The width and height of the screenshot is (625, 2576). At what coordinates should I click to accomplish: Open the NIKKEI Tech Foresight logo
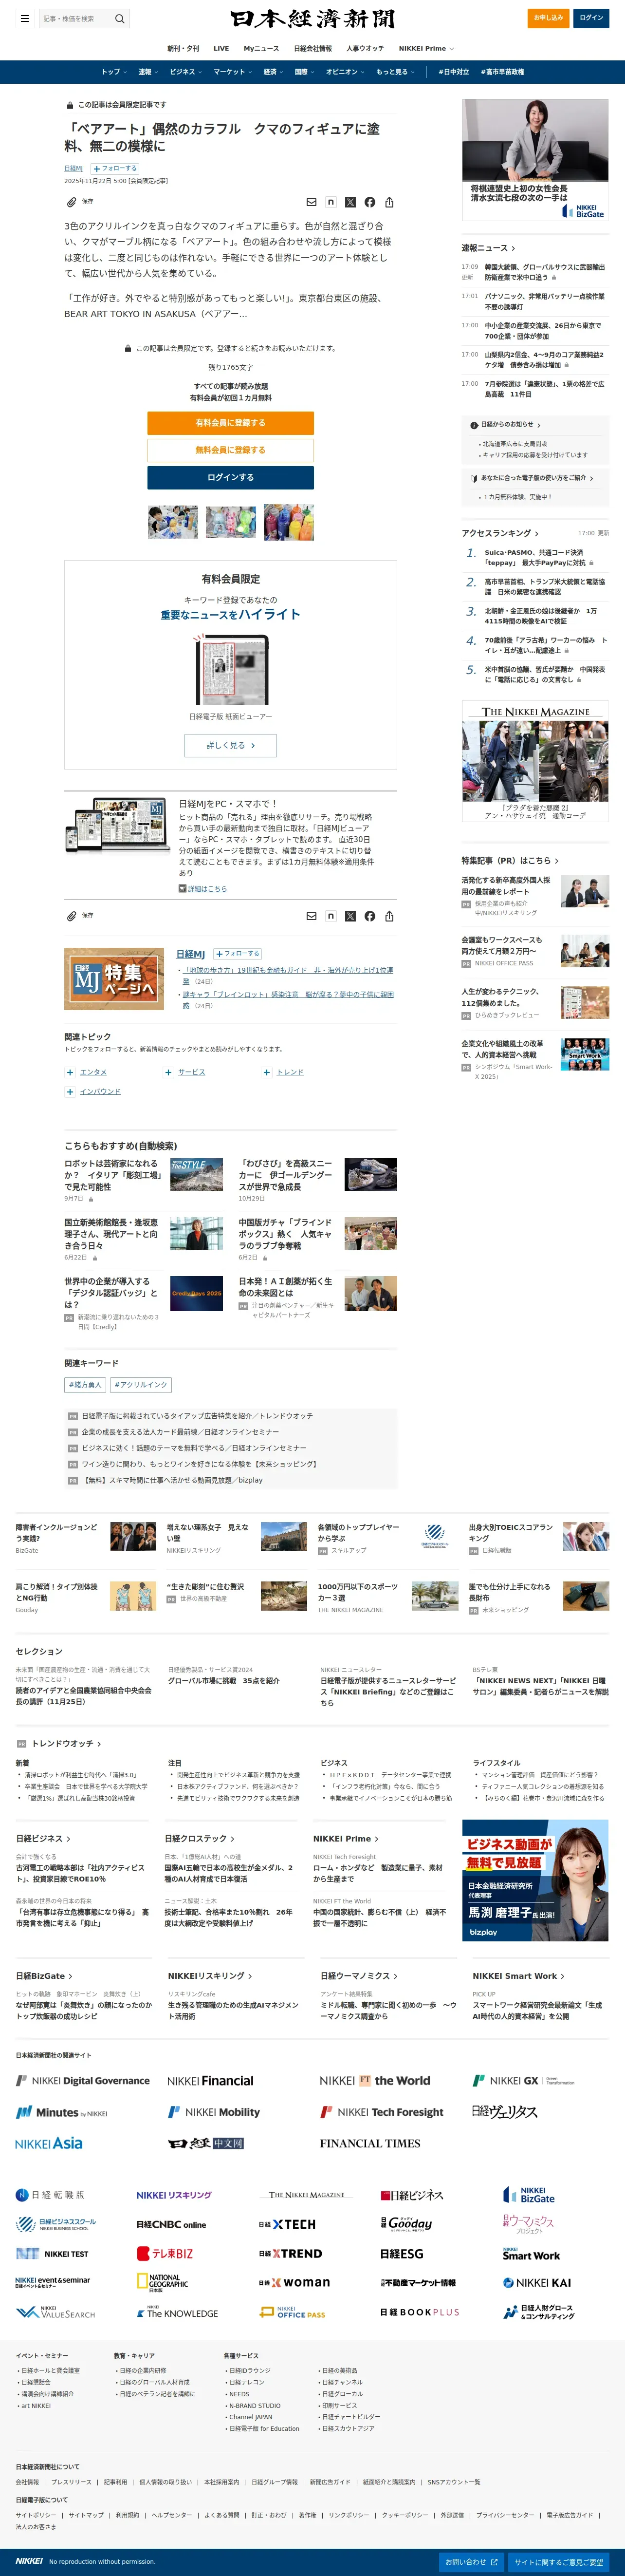tap(382, 2113)
